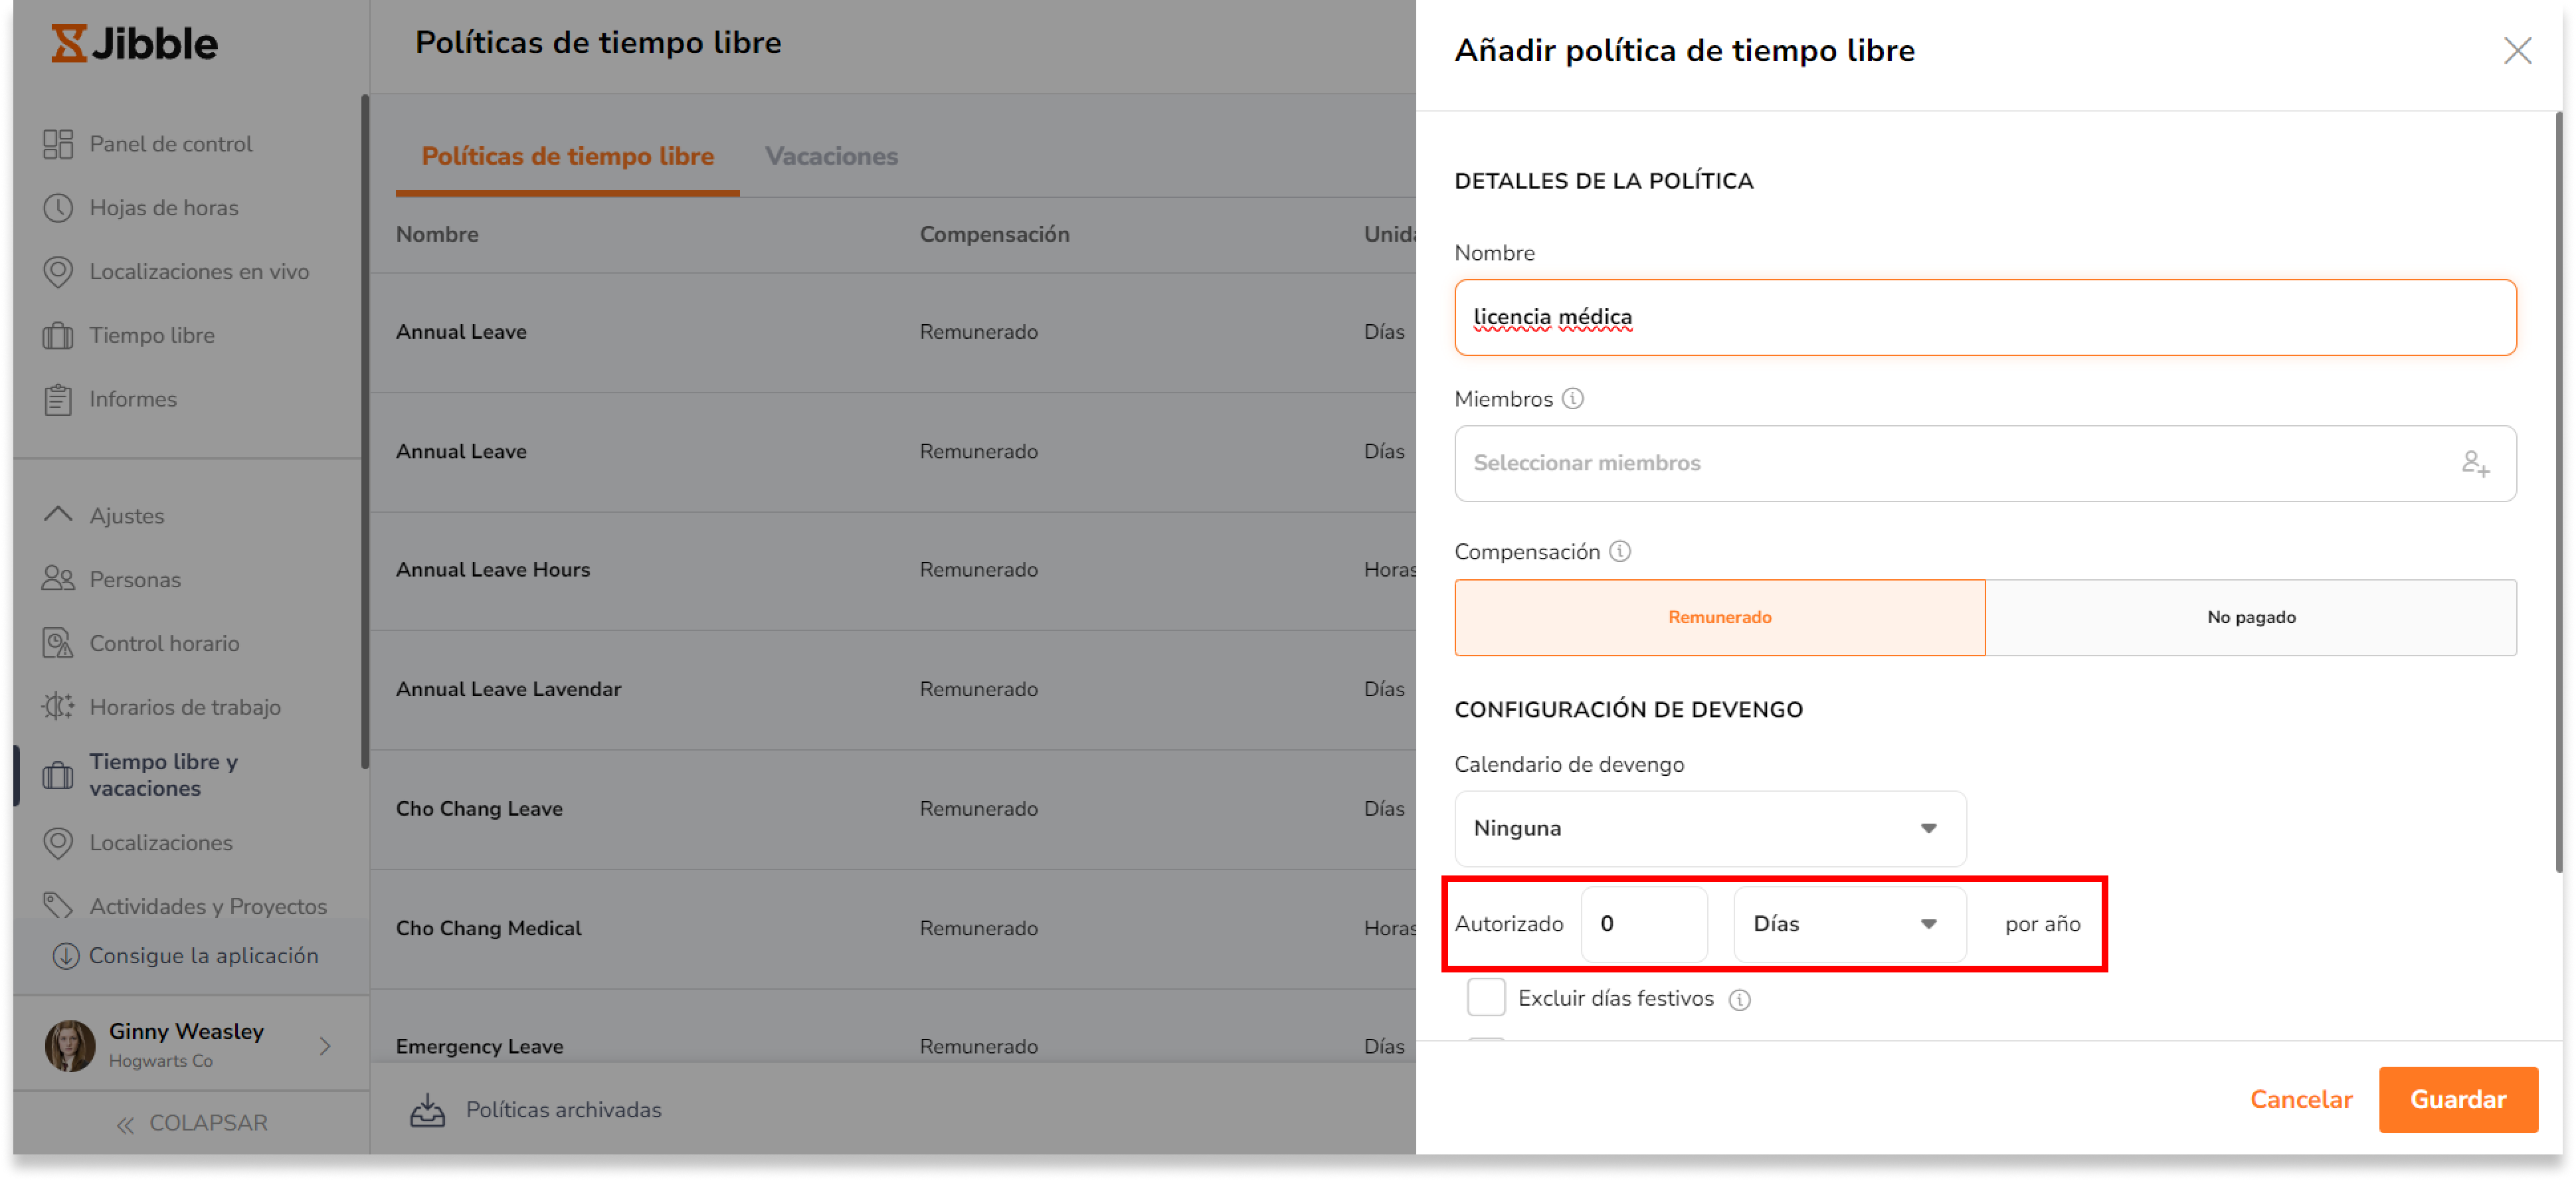Expand Ginny Weasley account chevron
This screenshot has width=2576, height=1181.
pos(325,1046)
